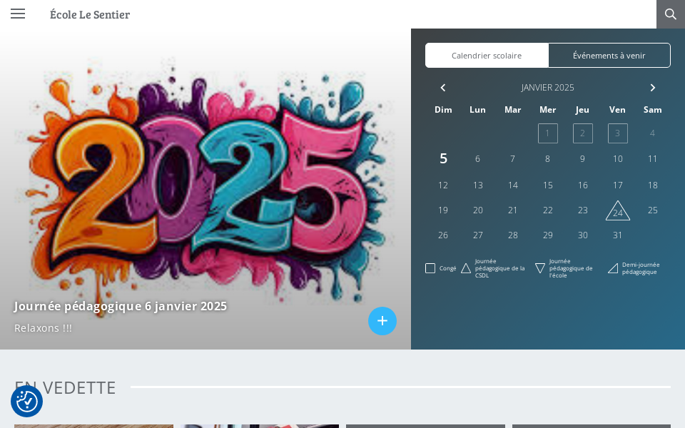Go to next month in calendar
685x428 pixels.
(x=652, y=88)
